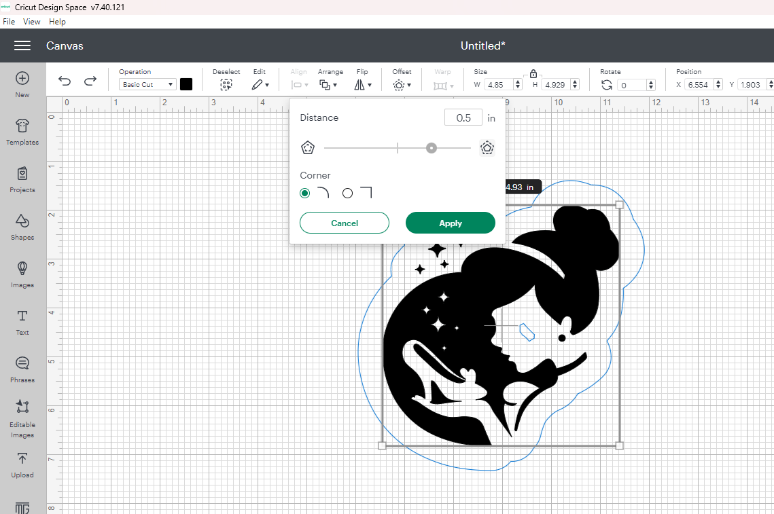Open the Operation Basic Cut dropdown
Image resolution: width=774 pixels, height=514 pixels.
pos(147,84)
